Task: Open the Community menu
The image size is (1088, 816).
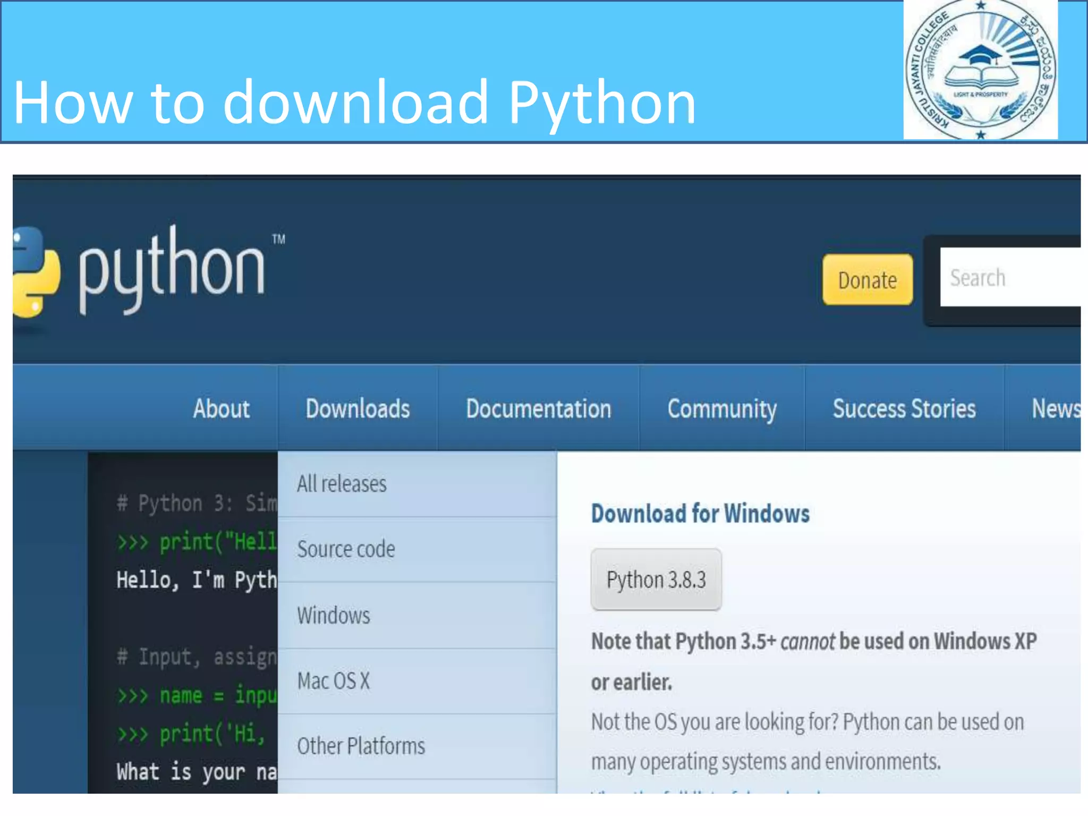Action: pyautogui.click(x=722, y=408)
